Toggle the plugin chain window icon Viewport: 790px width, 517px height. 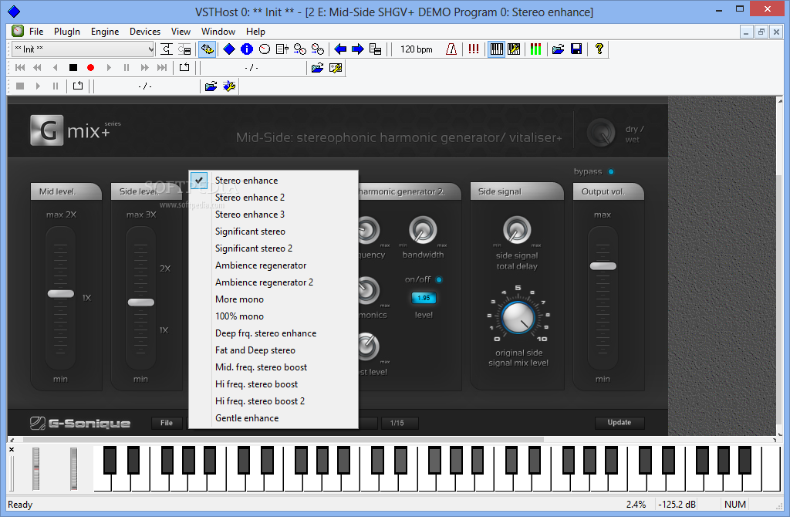click(x=207, y=49)
